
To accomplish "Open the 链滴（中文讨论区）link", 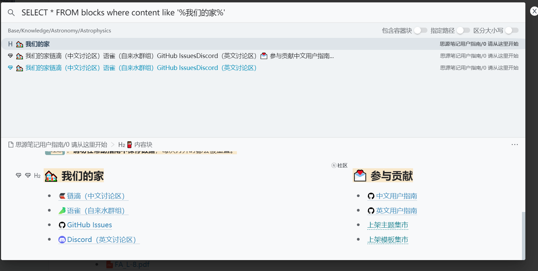I will coord(96,196).
